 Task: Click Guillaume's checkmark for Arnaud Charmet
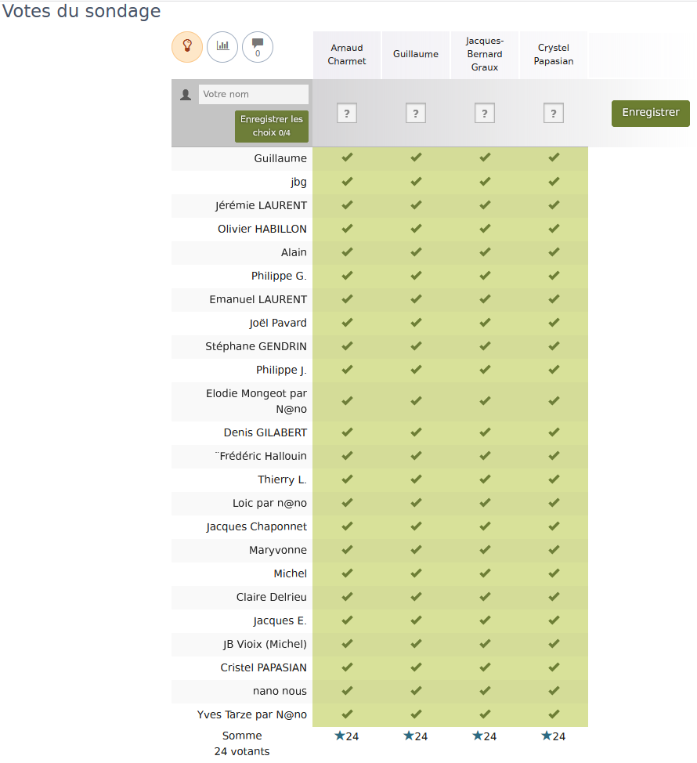point(347,157)
